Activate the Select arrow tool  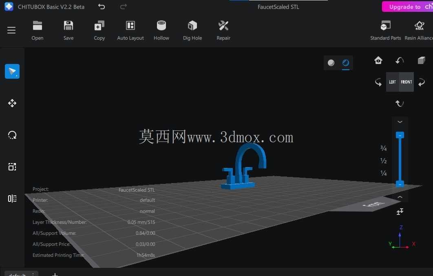point(12,71)
